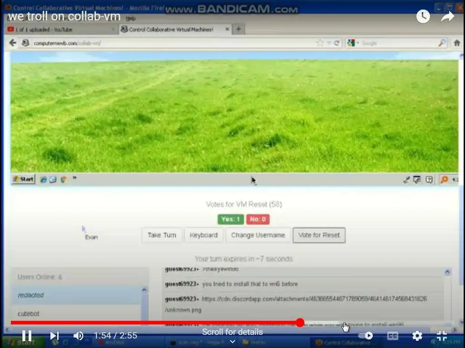This screenshot has width=465, height=348.
Task: Open the video settings gear
Action: click(417, 336)
